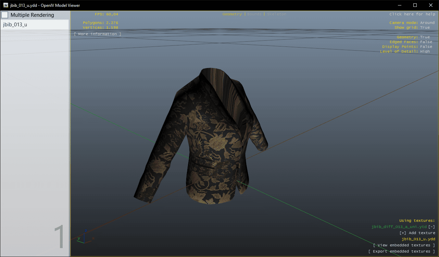This screenshot has height=257, width=439.
Task: Switch to the Bounds view tab
Action: [254, 14]
